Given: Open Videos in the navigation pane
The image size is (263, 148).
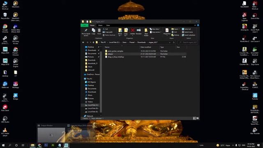Looking at the screenshot, I should pos(90,102).
